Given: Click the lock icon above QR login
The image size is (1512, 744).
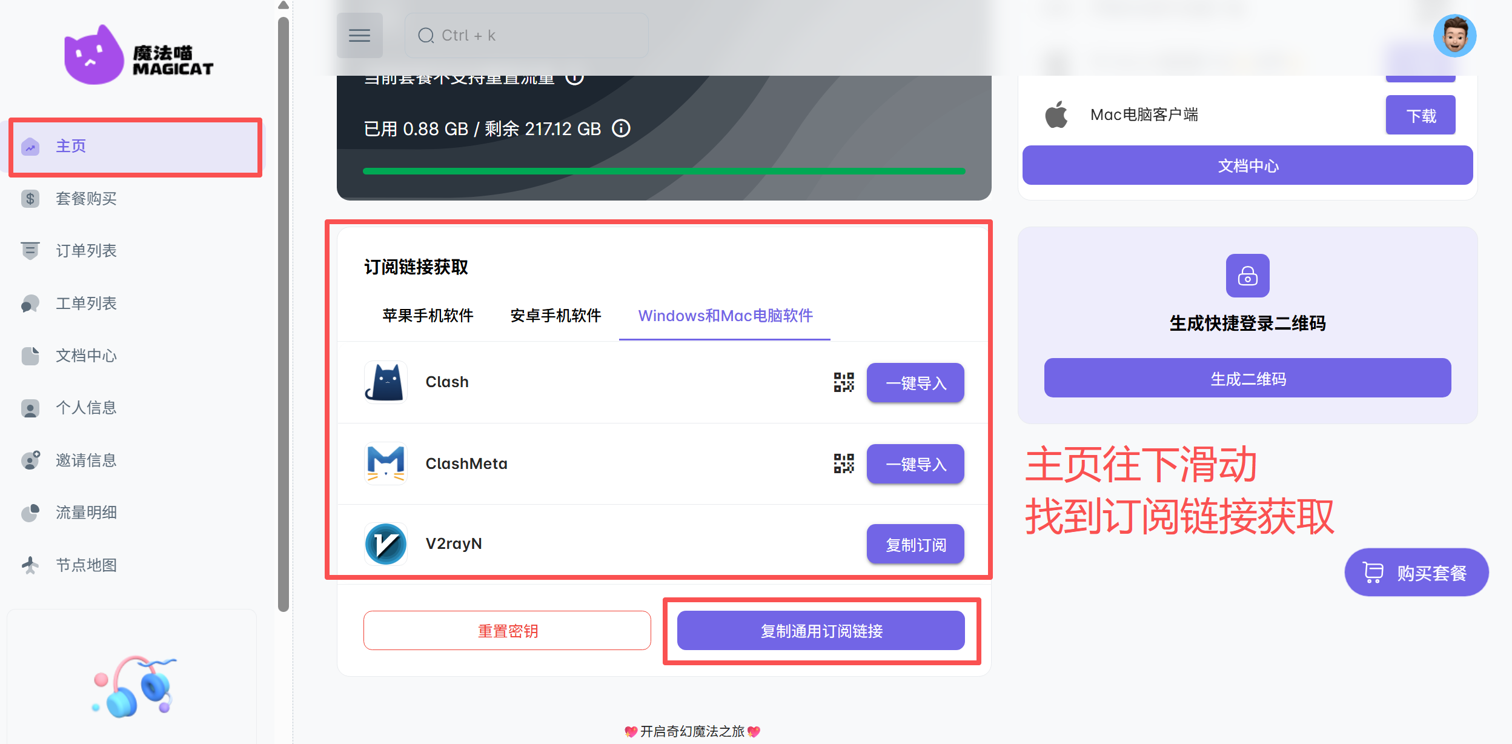Looking at the screenshot, I should click(1247, 276).
